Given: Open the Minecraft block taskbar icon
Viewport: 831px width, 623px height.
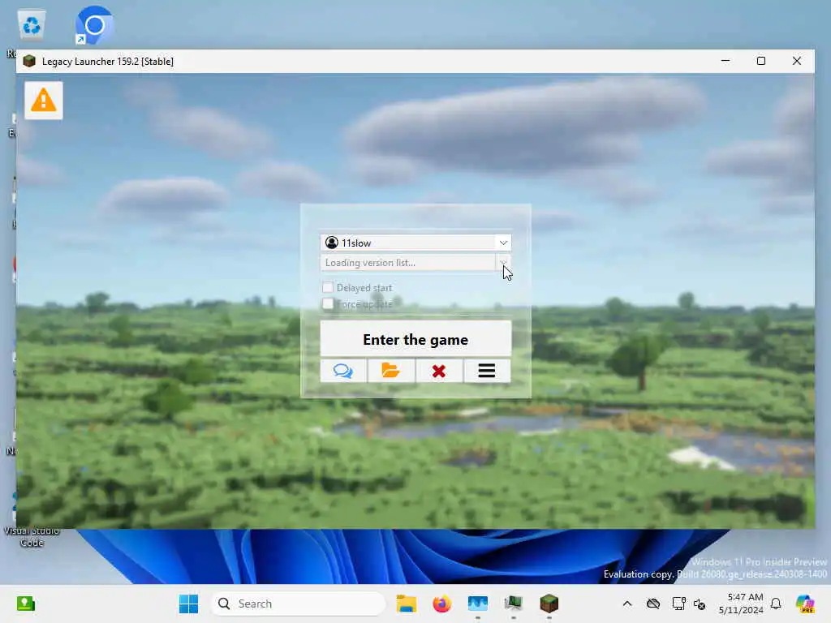Looking at the screenshot, I should tap(549, 604).
